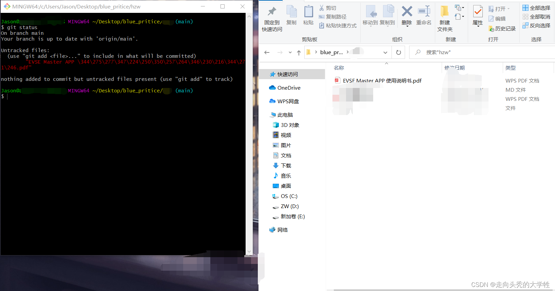Click the Copy ribbon button
The height and width of the screenshot is (291, 555).
click(x=291, y=16)
